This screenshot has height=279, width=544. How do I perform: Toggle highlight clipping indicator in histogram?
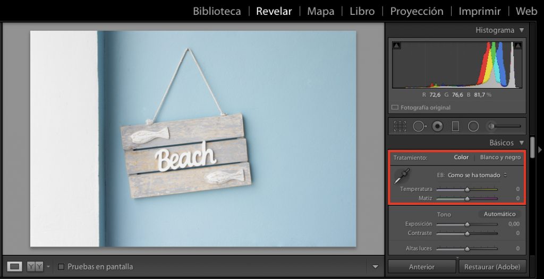(x=518, y=46)
